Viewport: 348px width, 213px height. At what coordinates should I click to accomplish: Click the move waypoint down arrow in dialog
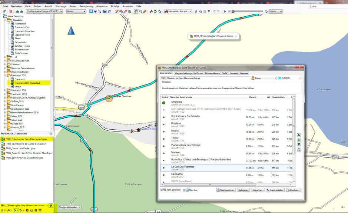coord(299,144)
